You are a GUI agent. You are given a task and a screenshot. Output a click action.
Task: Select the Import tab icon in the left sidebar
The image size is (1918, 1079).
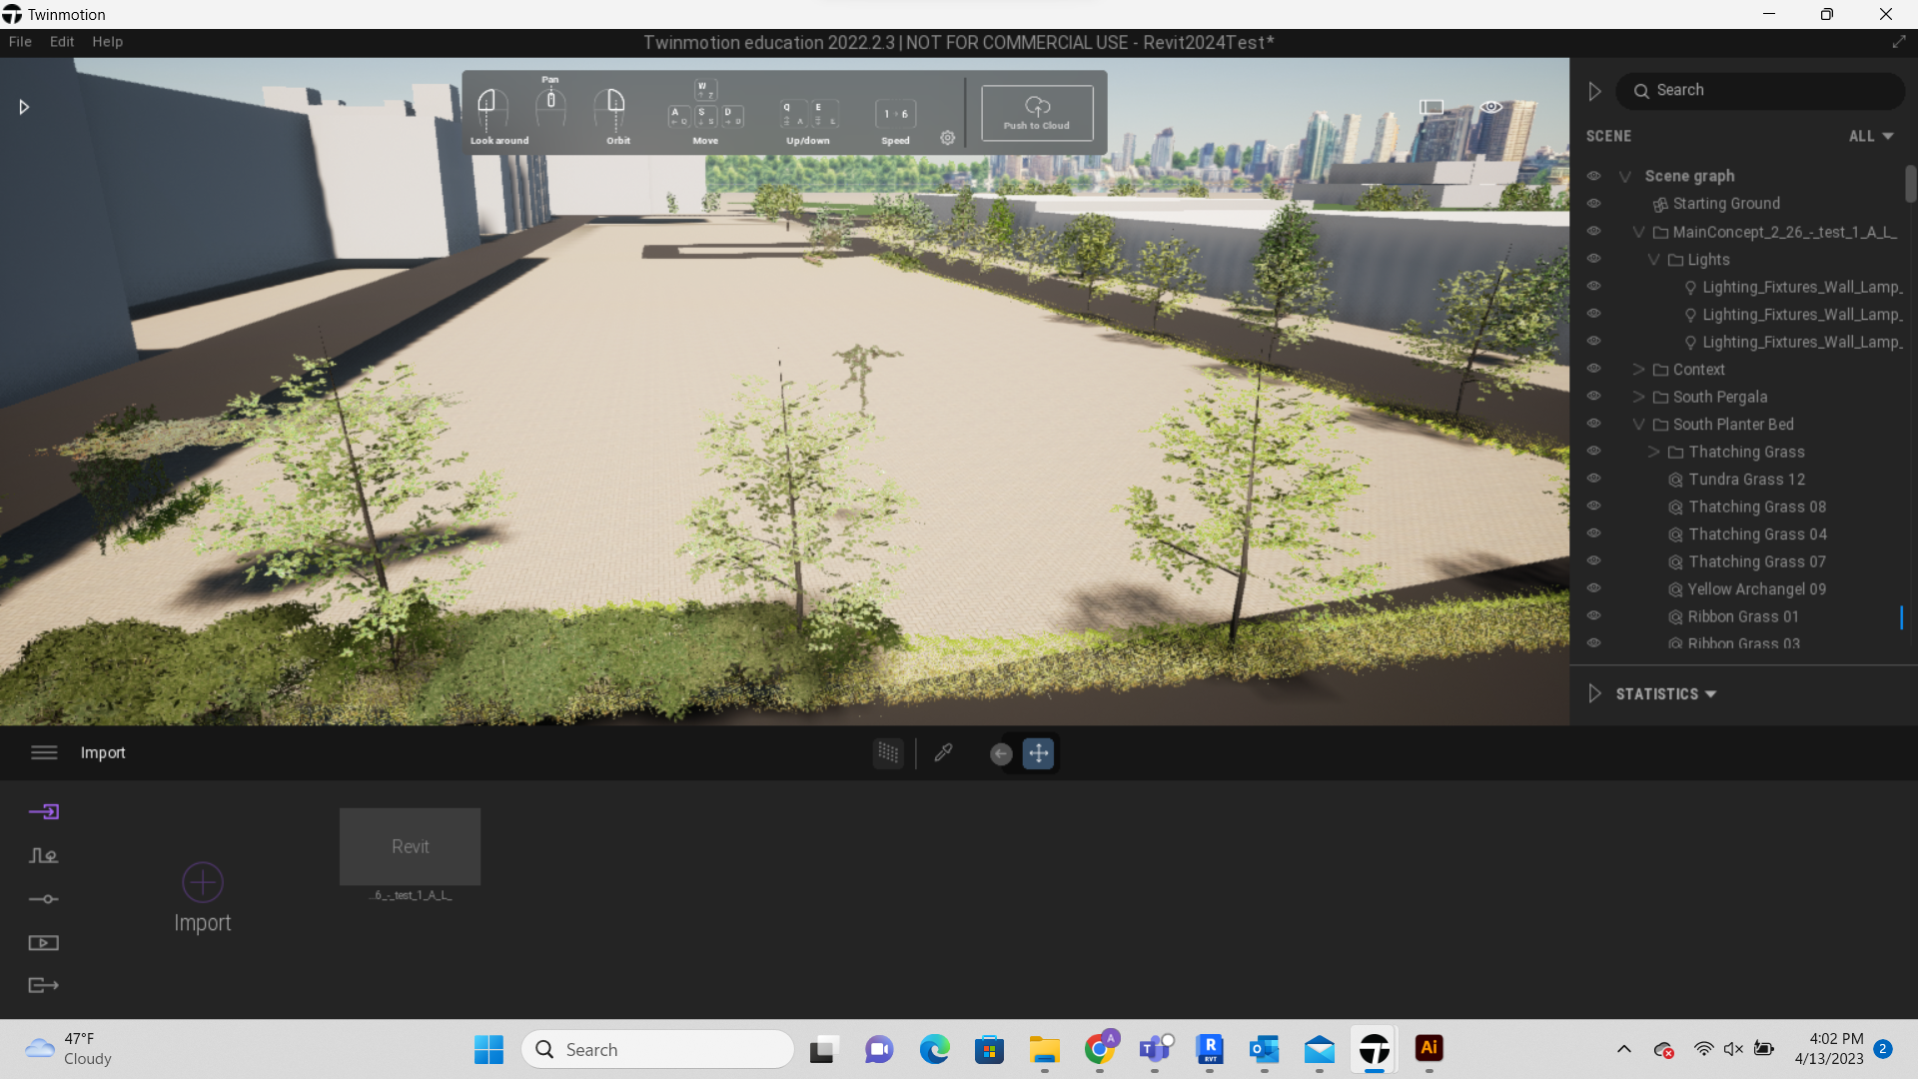point(44,811)
